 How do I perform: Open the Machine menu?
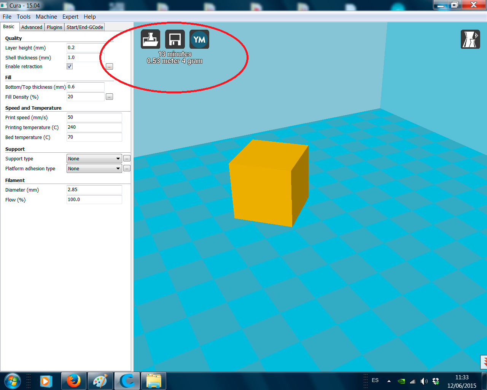(46, 17)
